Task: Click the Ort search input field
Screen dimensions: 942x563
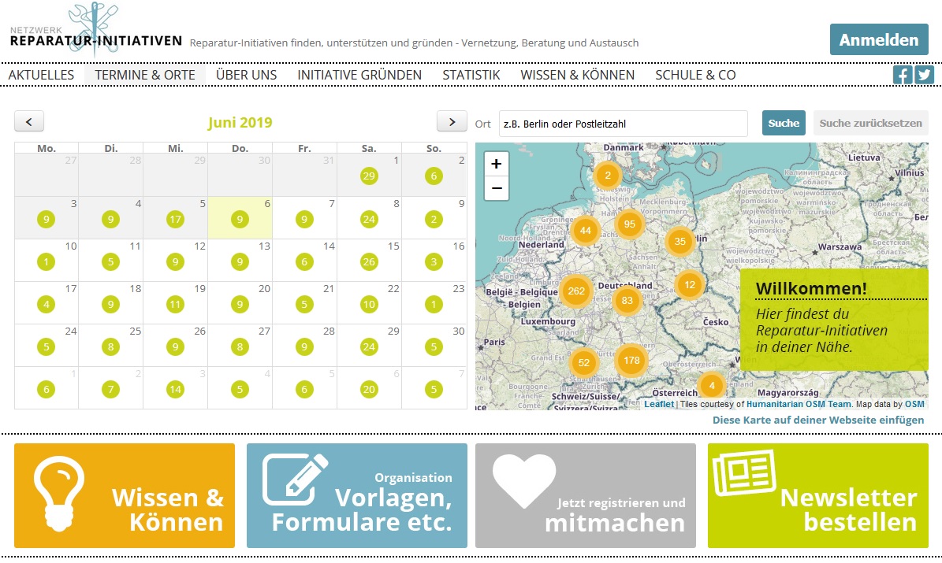Action: coord(623,123)
